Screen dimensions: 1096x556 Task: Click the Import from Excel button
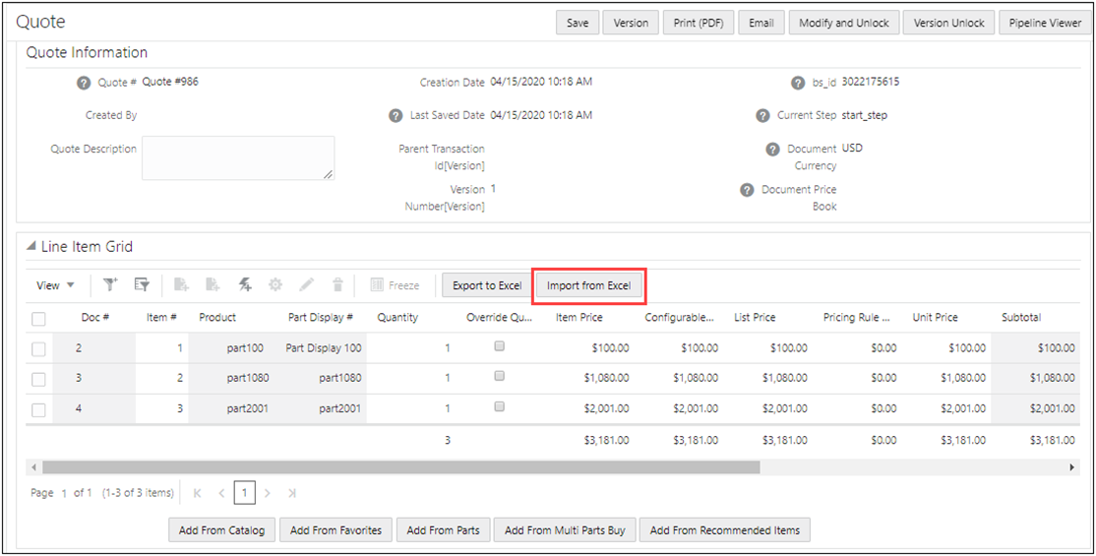pos(588,285)
